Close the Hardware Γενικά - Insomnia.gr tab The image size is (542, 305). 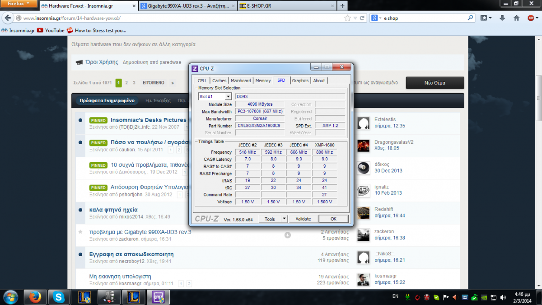(134, 6)
